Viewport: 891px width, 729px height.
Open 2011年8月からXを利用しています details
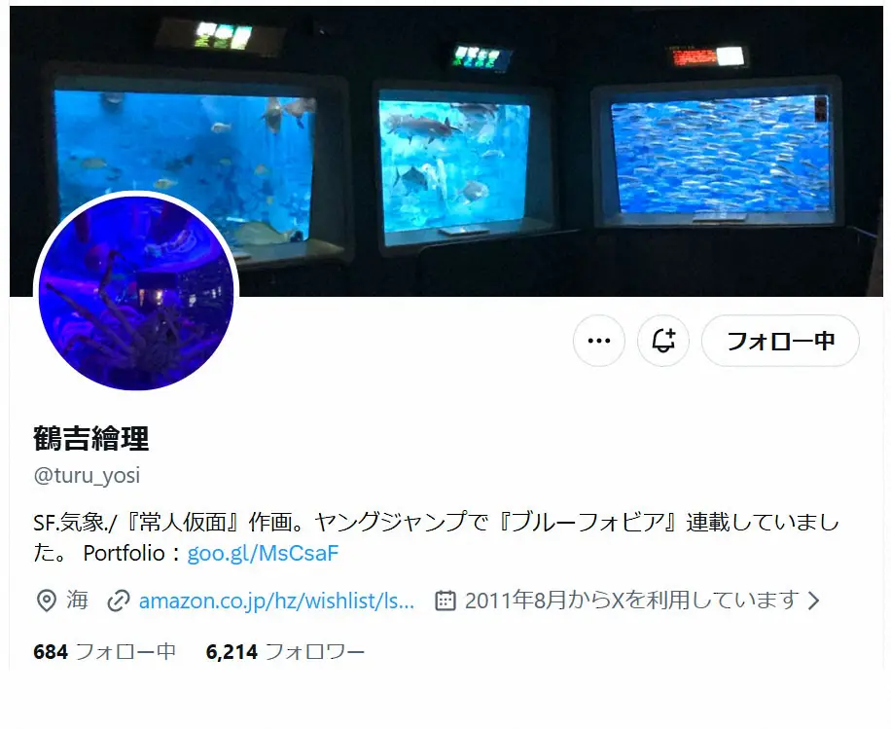(632, 601)
